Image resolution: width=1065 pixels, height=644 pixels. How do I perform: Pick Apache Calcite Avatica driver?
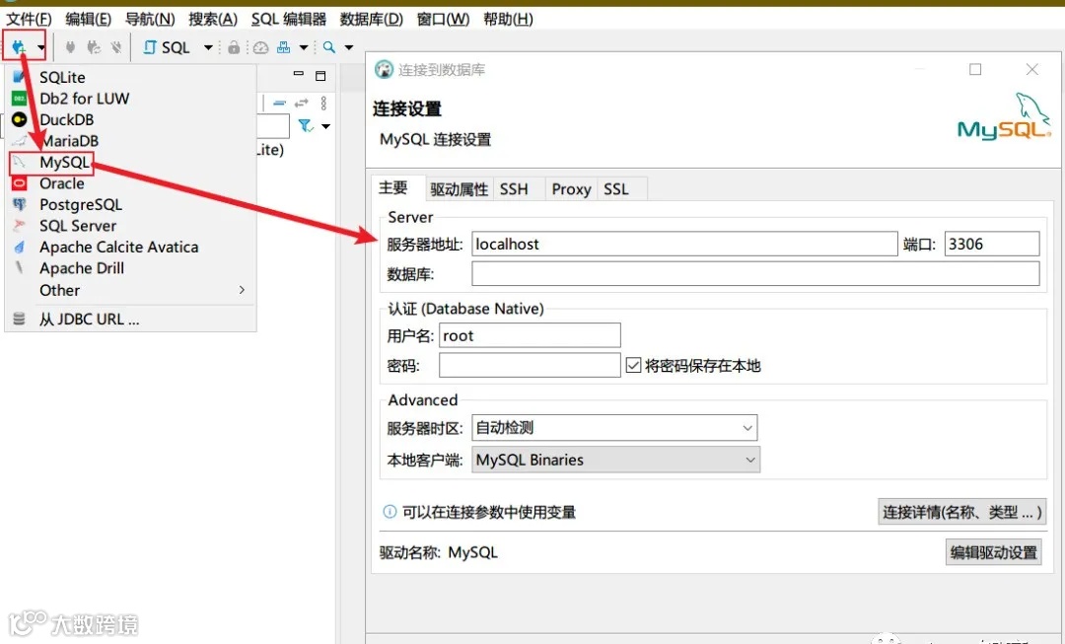pos(130,248)
